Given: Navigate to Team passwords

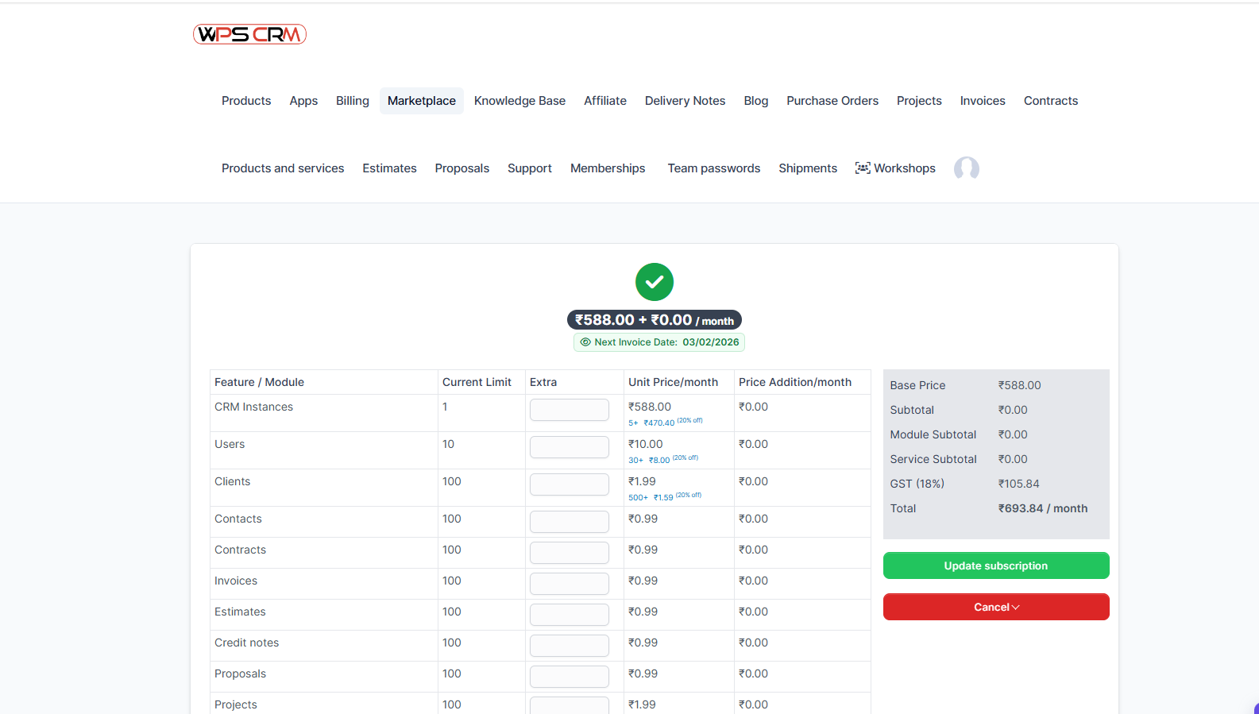Looking at the screenshot, I should click(x=713, y=168).
